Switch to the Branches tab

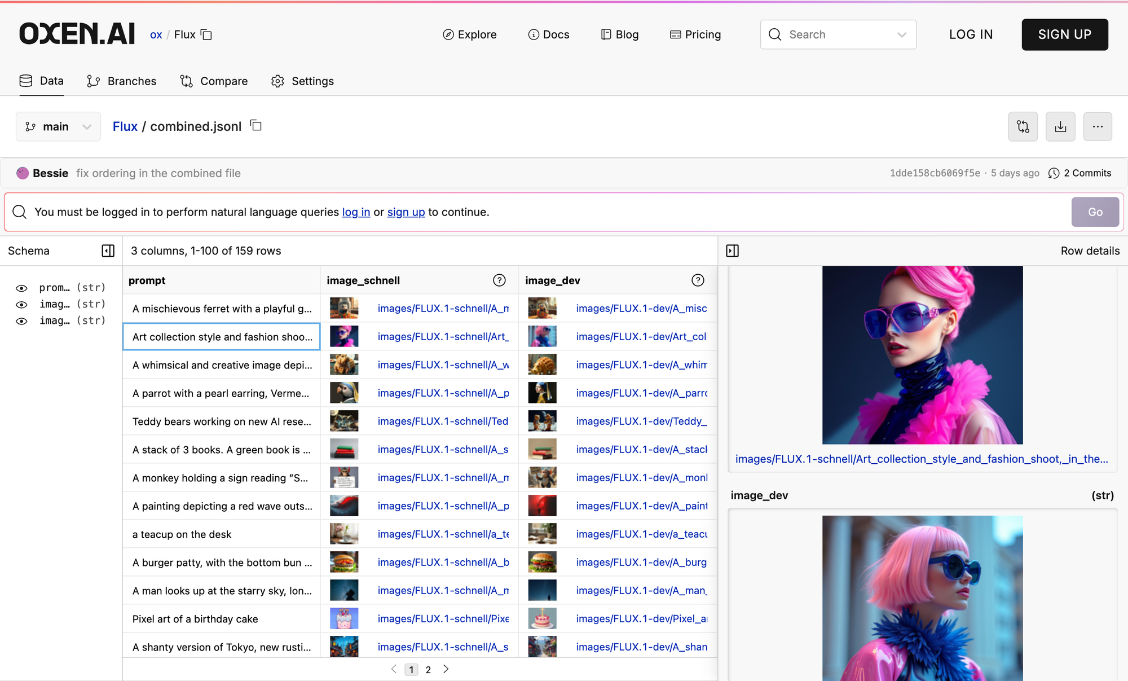pyautogui.click(x=122, y=81)
